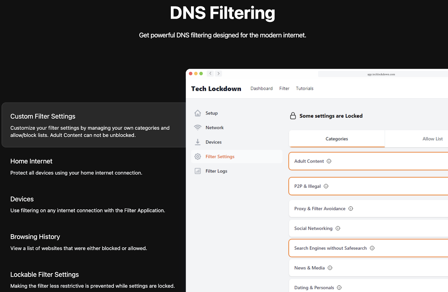Click the browser address bar
448x292 pixels.
coord(381,74)
